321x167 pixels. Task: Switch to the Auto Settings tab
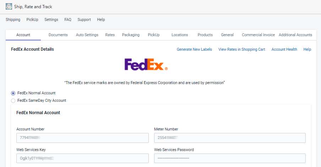pyautogui.click(x=87, y=35)
